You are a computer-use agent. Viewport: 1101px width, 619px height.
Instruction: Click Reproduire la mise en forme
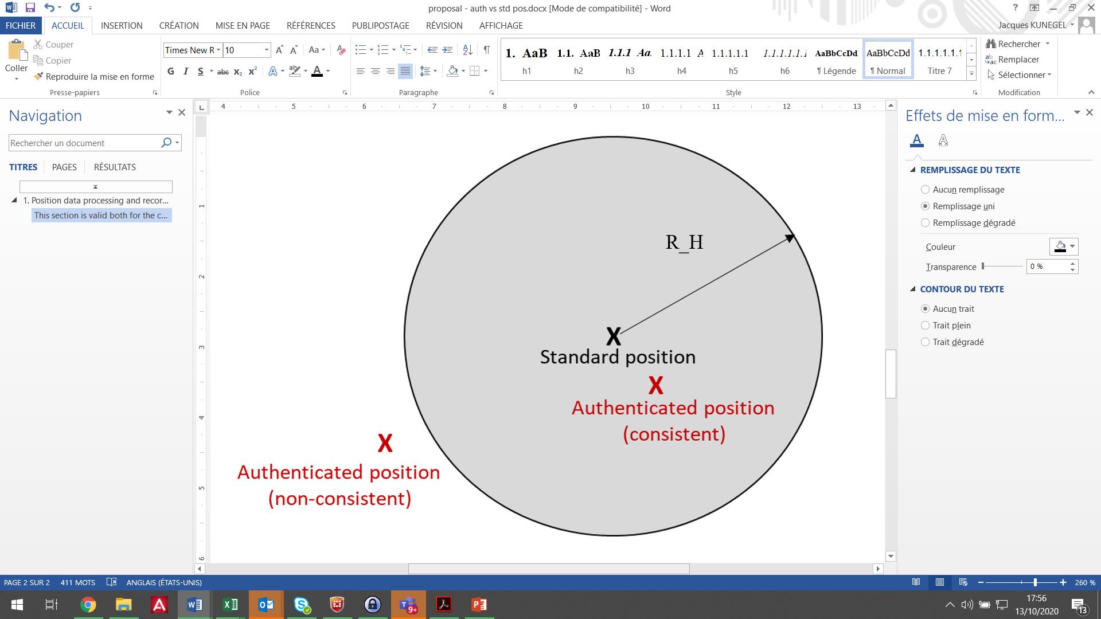click(x=95, y=77)
